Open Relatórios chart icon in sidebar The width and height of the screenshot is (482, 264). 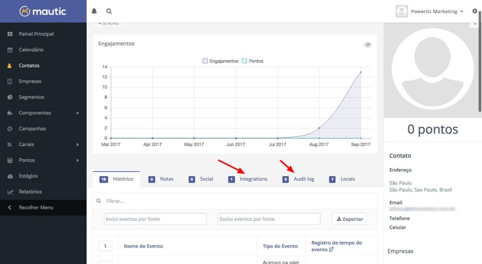(x=10, y=192)
